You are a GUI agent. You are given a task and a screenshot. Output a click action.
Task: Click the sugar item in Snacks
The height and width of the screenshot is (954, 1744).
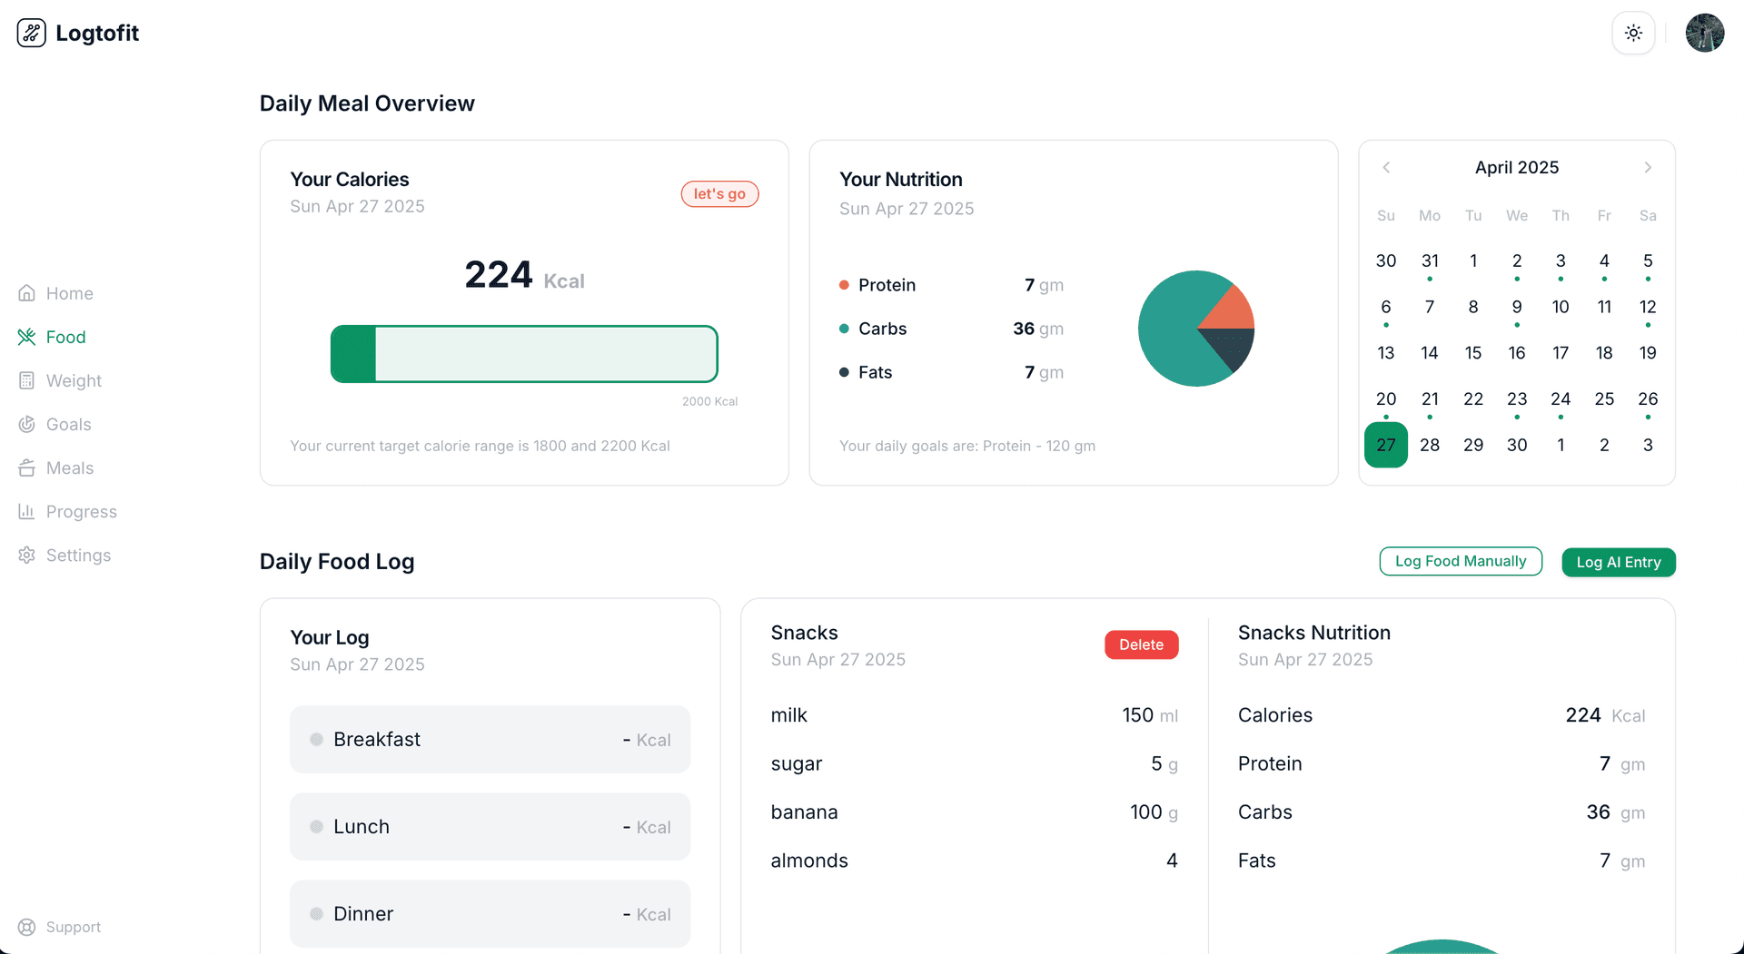tap(974, 763)
